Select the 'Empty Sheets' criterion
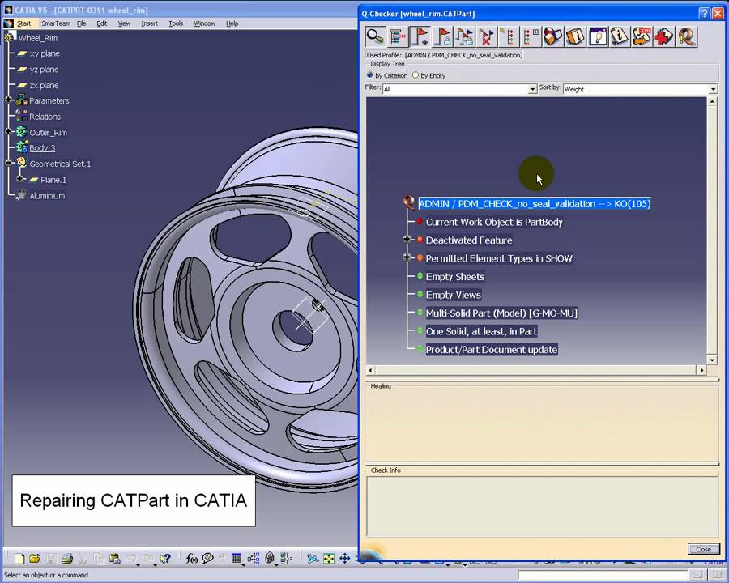 click(454, 277)
